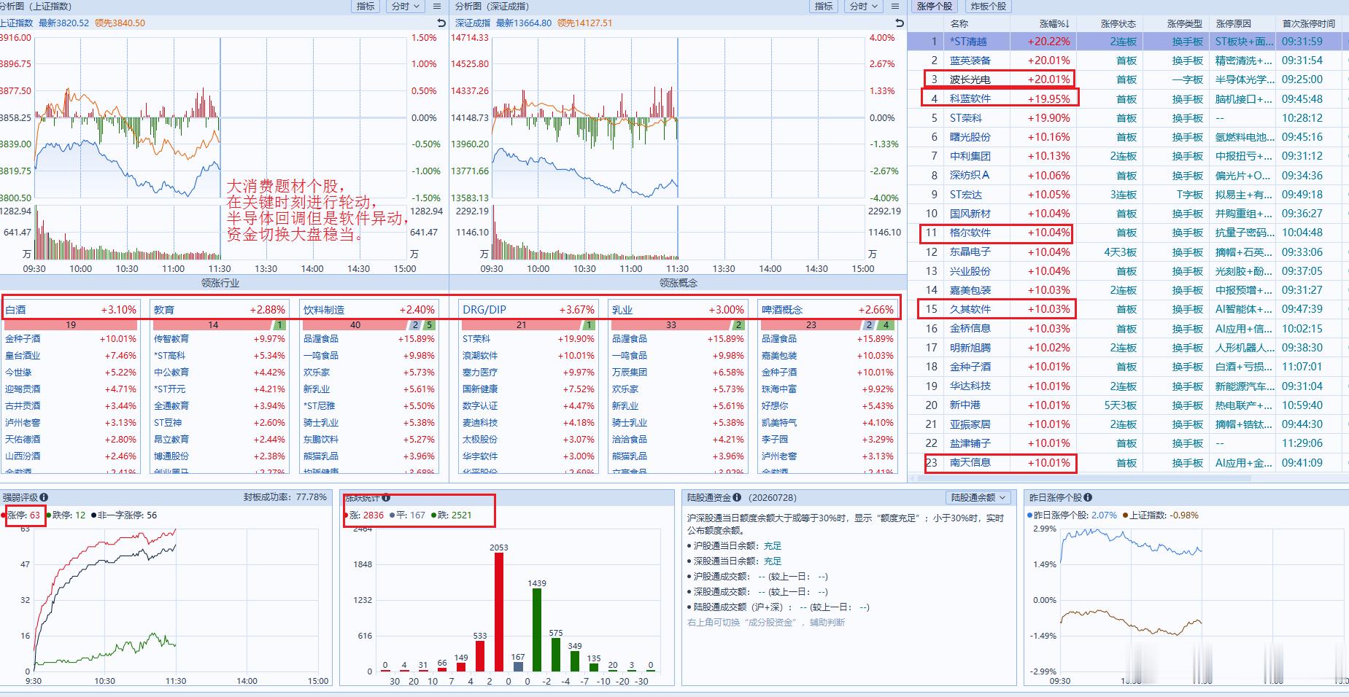1349x697 pixels.
Task: Toggle 上证指数 legend in 昨日涨停个股 chart
Action: click(x=1161, y=515)
